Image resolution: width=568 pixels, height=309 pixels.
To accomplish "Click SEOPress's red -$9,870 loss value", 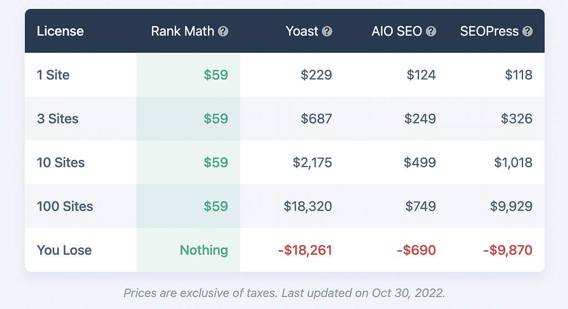I will click(507, 250).
